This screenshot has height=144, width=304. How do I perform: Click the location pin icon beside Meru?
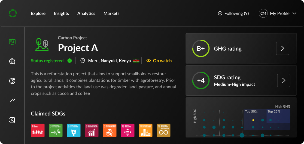(83, 61)
